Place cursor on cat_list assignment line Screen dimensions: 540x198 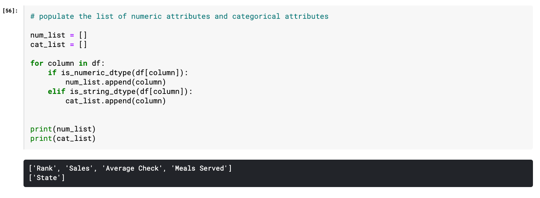58,45
